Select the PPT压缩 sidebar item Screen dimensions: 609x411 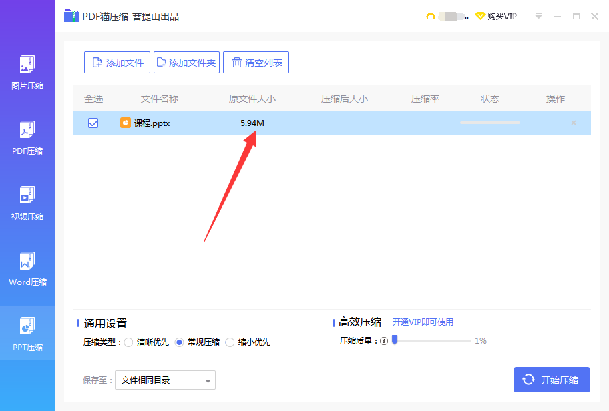27,334
